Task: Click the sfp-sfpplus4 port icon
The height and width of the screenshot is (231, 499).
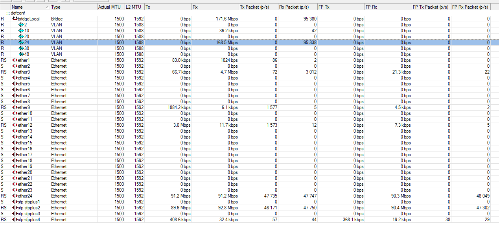Action: pos(15,220)
